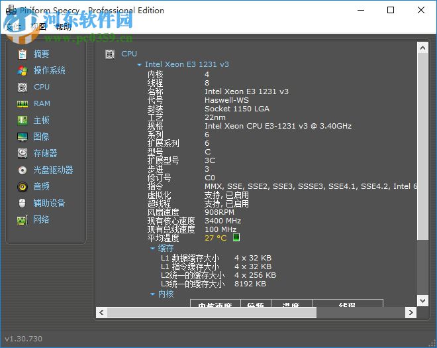Image resolution: width=437 pixels, height=348 pixels.
Task: Click the vertical scrollbar up arrow
Action: tap(422, 48)
